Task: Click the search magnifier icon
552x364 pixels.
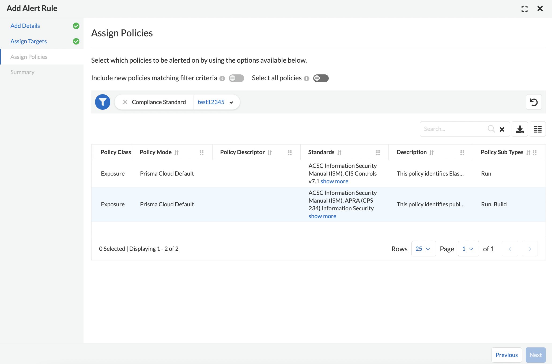Action: [491, 129]
